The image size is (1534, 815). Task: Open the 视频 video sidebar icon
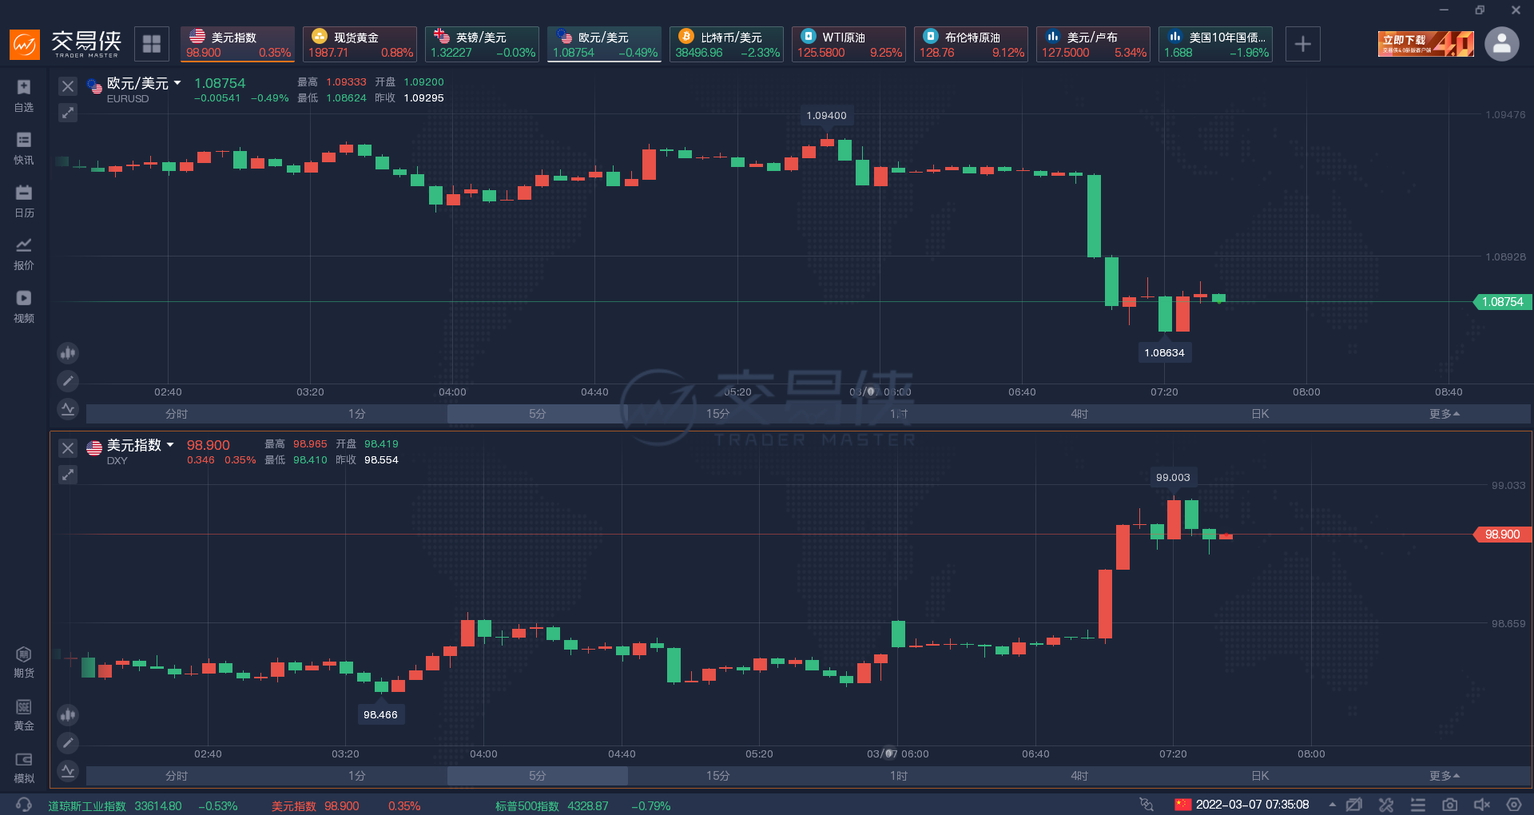click(24, 307)
